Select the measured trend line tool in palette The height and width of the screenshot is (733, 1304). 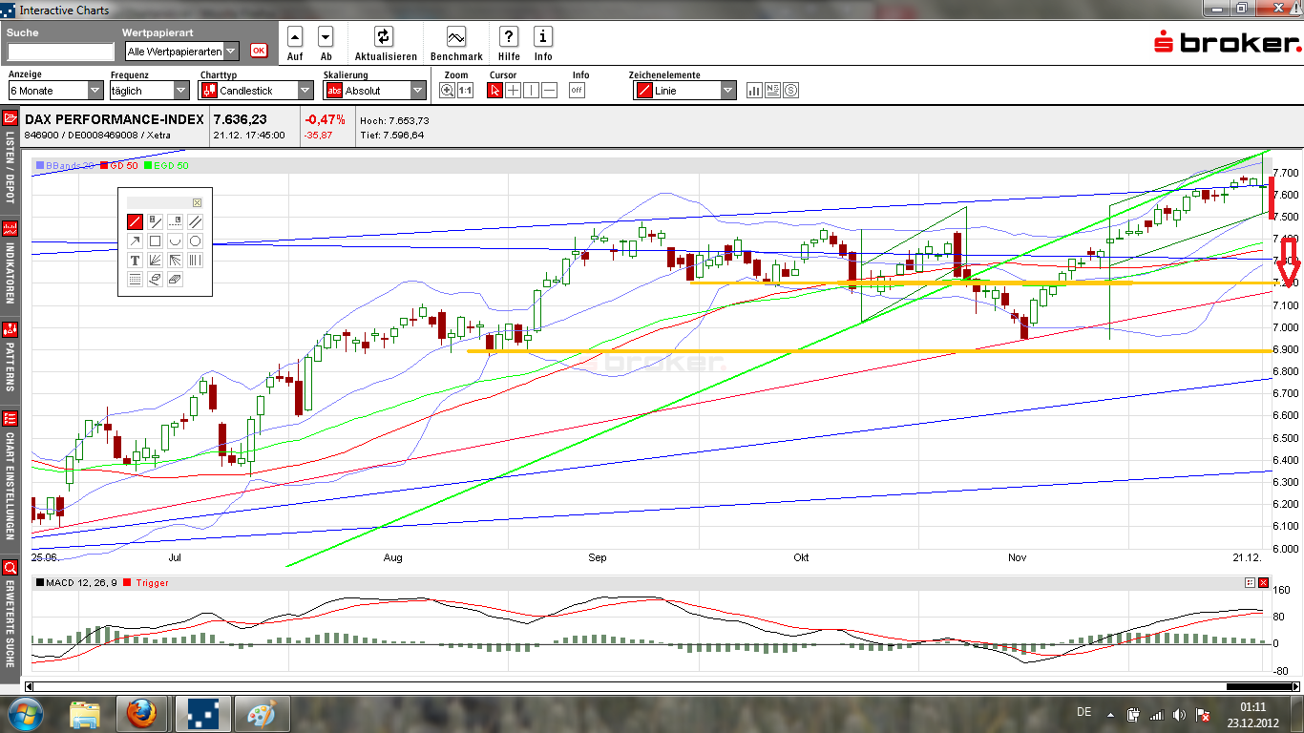click(x=155, y=222)
